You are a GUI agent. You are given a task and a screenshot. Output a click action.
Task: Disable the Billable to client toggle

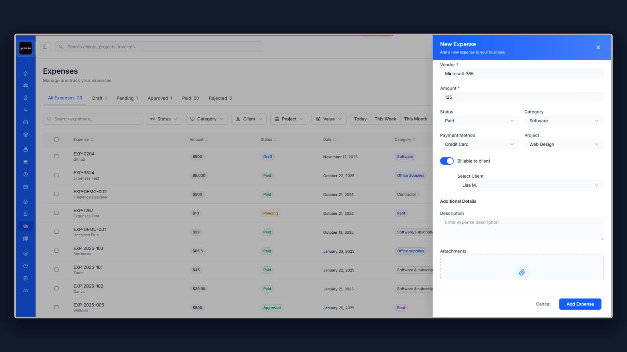[447, 161]
